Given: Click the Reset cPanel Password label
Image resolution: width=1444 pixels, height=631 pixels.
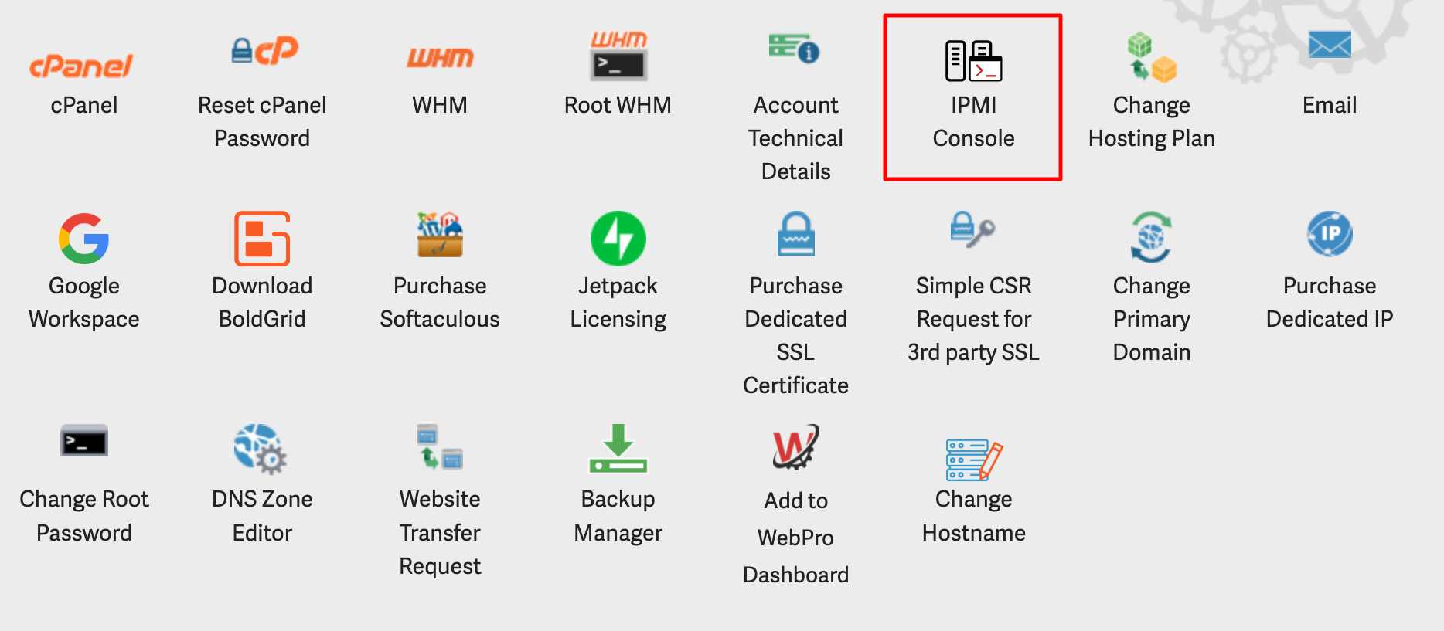Looking at the screenshot, I should [x=262, y=121].
